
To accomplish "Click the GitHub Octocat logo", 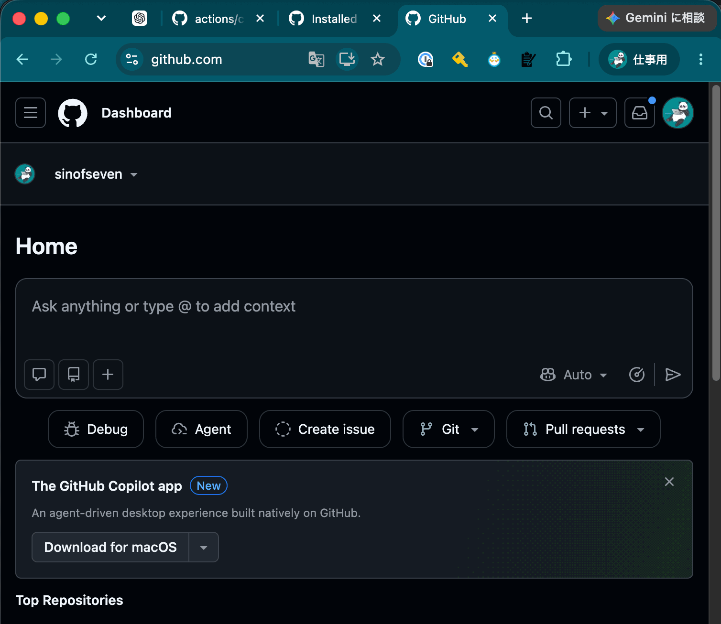I will [x=73, y=113].
